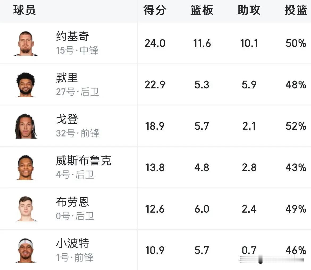Open the 布劳恩 player headshot
The image size is (311, 270).
pos(26,209)
